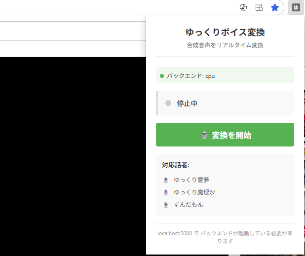
Task: Click the microphone icon on the 変換を開始 button
Action: point(204,135)
